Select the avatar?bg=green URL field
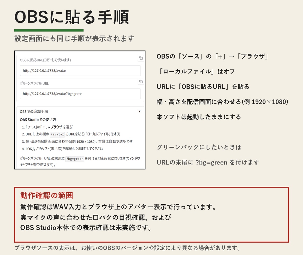Image resolution: width=303 pixels, height=255 pixels. [x=80, y=94]
